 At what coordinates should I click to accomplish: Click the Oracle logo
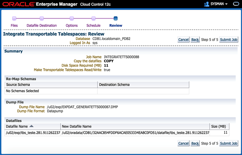pos(18,4)
